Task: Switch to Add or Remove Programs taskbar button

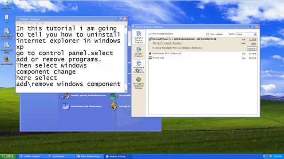Action: (90, 156)
